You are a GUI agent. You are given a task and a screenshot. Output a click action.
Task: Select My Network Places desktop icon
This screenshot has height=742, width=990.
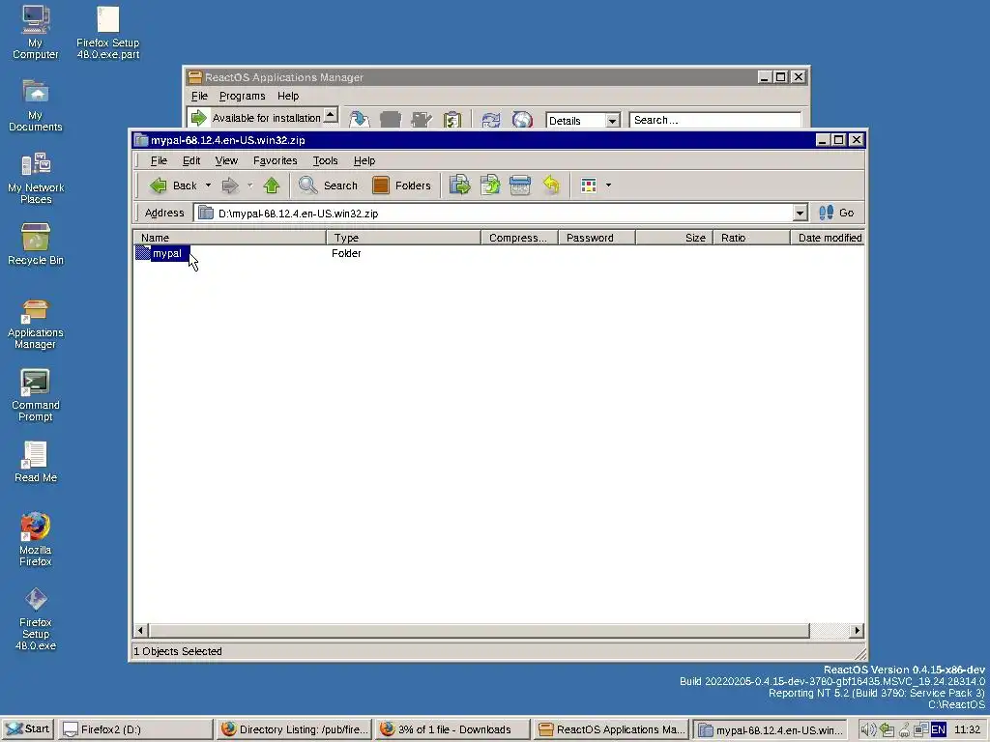(x=36, y=178)
